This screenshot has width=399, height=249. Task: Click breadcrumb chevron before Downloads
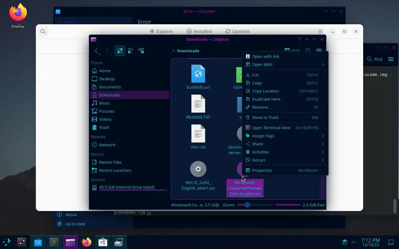(173, 51)
